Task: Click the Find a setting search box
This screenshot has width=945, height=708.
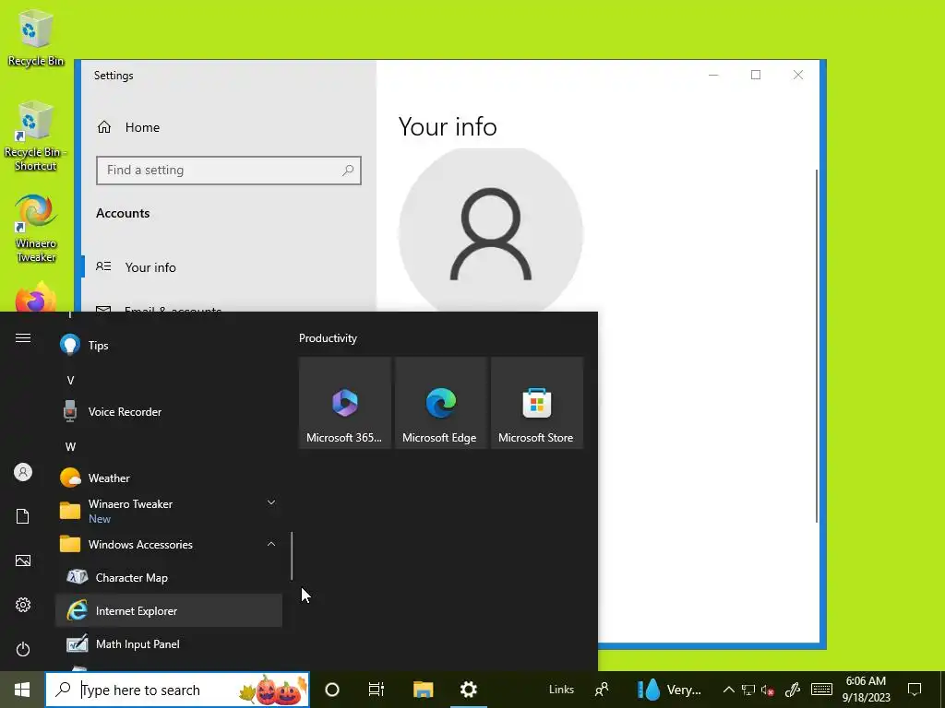Action: tap(229, 171)
